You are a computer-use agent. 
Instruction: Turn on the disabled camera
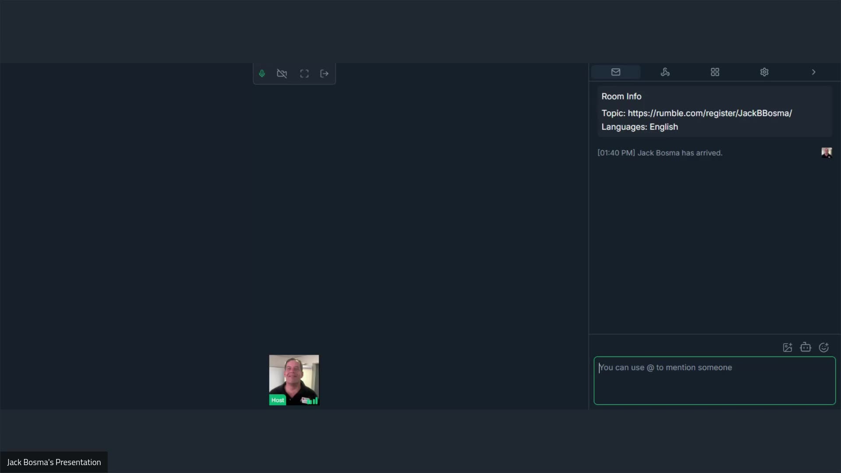[x=282, y=74]
